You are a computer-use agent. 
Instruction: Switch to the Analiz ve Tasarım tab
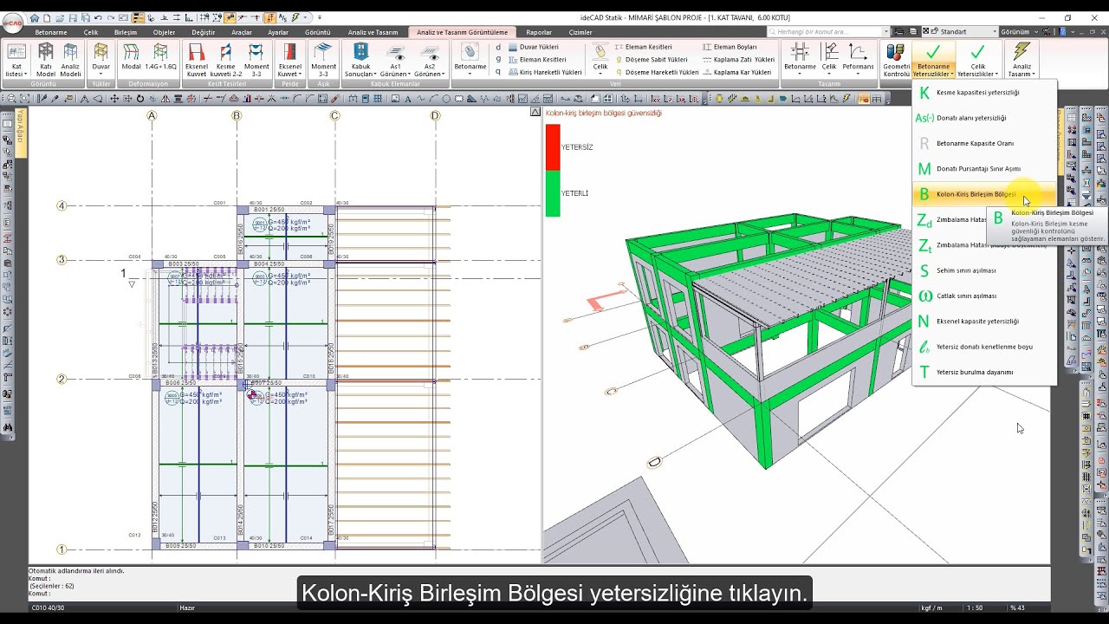[x=373, y=32]
